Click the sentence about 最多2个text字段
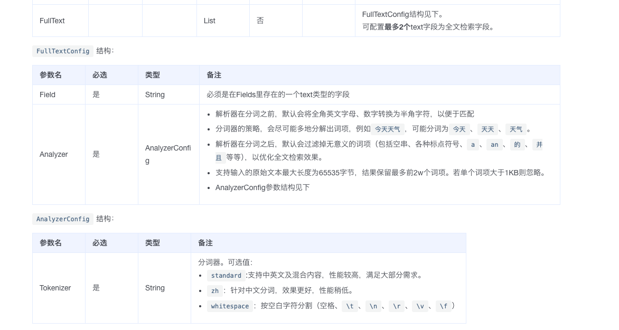Viewport: 619px width, 330px height. tap(428, 27)
